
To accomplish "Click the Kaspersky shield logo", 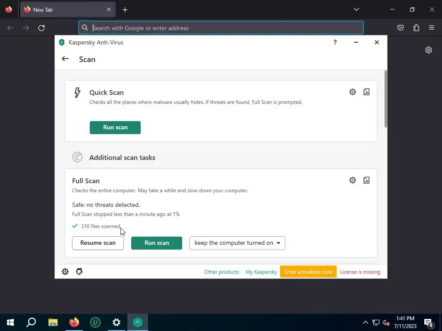I will (x=62, y=42).
